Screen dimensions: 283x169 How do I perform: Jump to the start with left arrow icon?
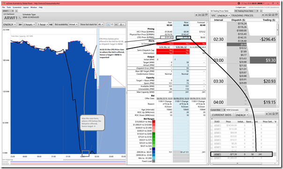[21, 24]
